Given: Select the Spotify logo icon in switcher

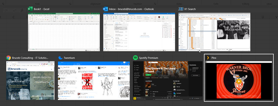Looking at the screenshot, I should pyautogui.click(x=135, y=58).
